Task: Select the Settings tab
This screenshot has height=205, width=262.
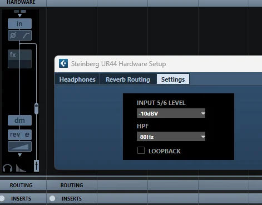Action: coord(173,79)
